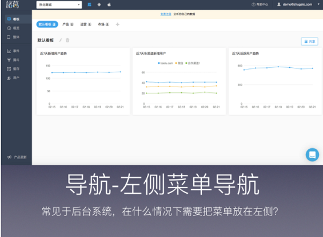Select the Android platform icon
The width and height of the screenshot is (323, 237).
pyautogui.click(x=99, y=5)
